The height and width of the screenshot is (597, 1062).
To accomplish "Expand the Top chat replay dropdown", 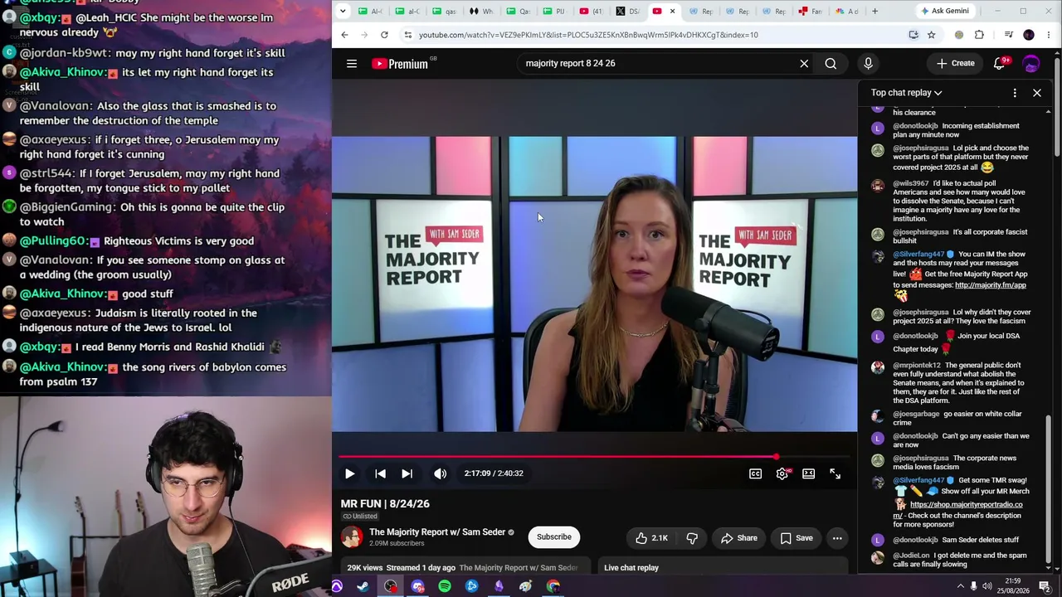I will point(906,93).
